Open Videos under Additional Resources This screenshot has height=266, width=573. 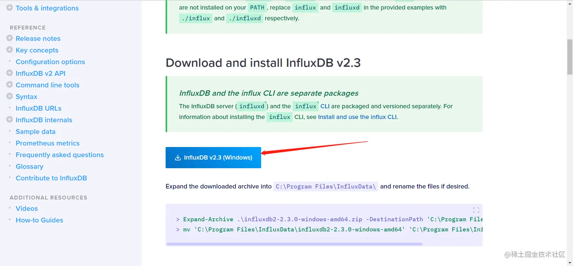27,208
